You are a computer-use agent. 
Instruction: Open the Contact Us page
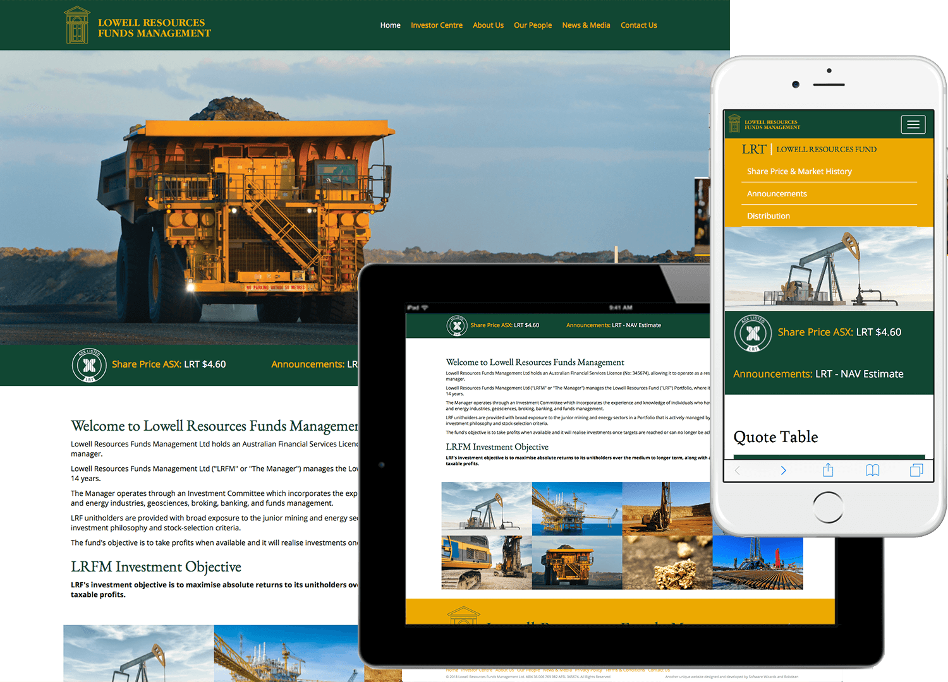[638, 25]
